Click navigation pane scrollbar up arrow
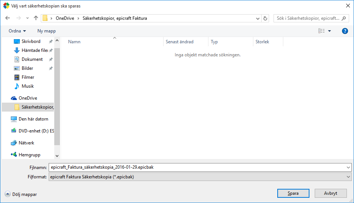The image size is (354, 203). point(57,41)
